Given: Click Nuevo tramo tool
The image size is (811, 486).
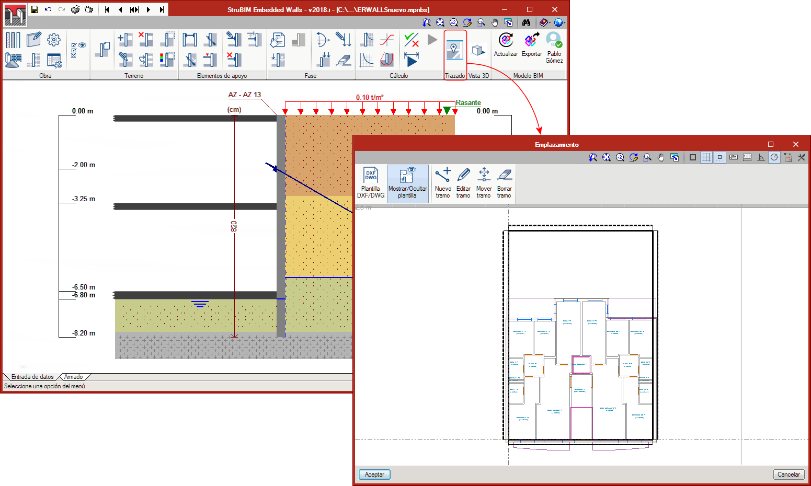Looking at the screenshot, I should (x=443, y=183).
